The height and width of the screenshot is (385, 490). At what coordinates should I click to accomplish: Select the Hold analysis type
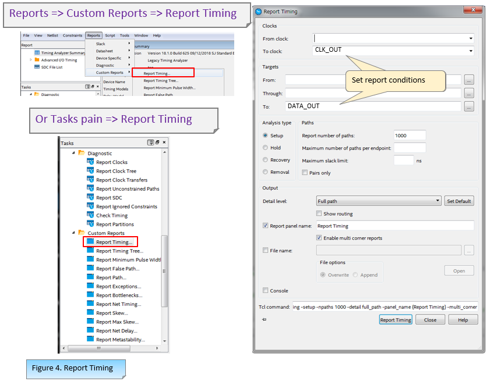(x=266, y=148)
